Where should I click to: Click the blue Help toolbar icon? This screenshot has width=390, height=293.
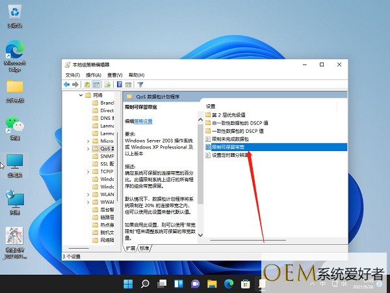[119, 85]
